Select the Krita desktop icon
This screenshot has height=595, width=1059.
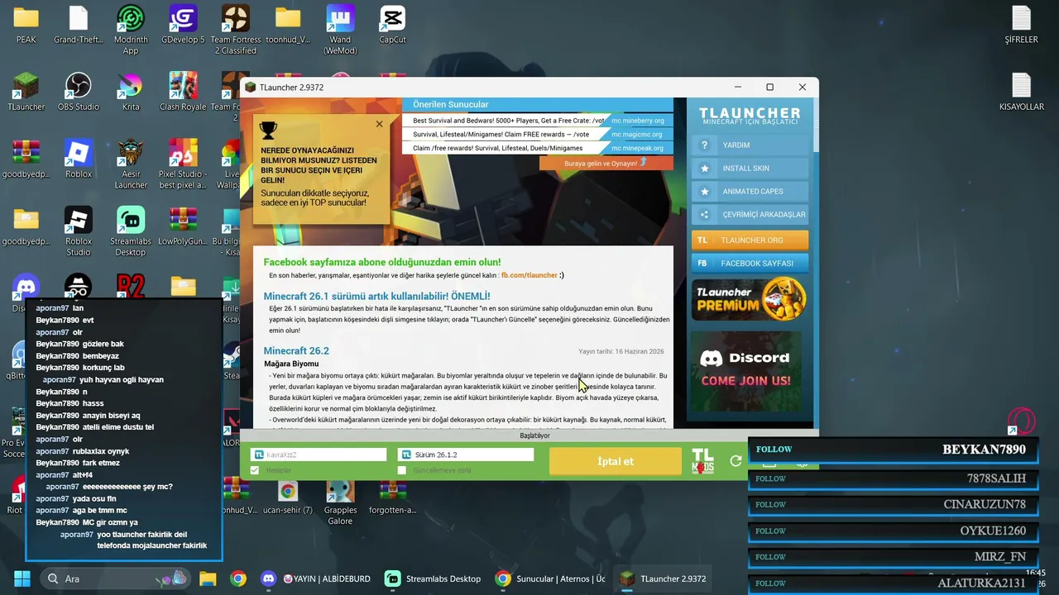coord(131,92)
